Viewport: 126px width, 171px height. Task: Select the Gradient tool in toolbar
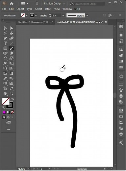pyautogui.click(x=12, y=73)
